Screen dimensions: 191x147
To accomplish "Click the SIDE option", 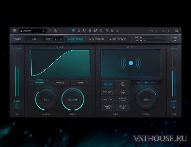I will [154, 83].
